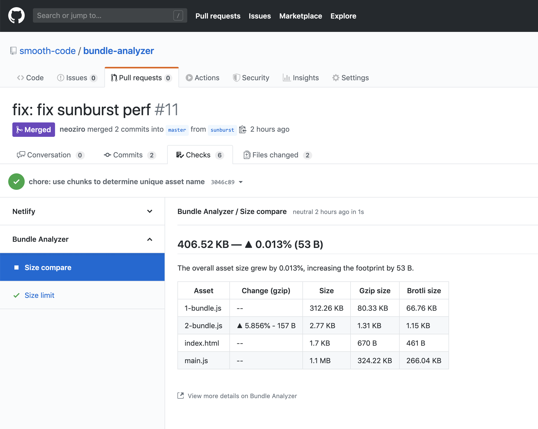
Task: Open the commit 3046c89 dropdown
Action: pyautogui.click(x=241, y=182)
